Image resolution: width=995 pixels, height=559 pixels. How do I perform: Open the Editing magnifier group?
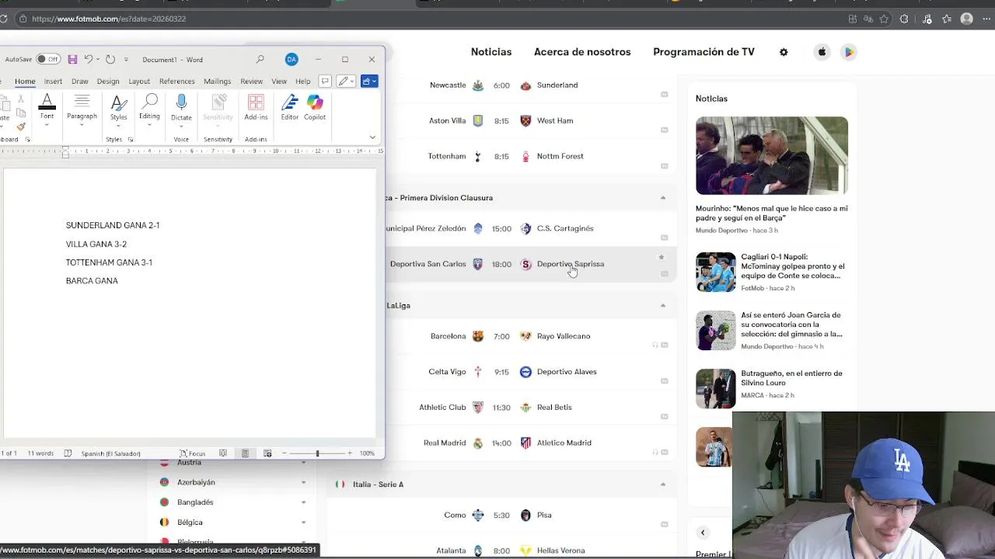149,109
